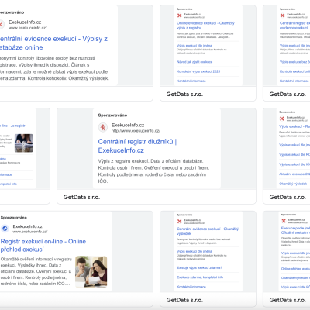Open headline 'Výpis exekucí - Re...' in the middle right ad
This screenshot has height=310, width=310.
pyautogui.click(x=294, y=126)
